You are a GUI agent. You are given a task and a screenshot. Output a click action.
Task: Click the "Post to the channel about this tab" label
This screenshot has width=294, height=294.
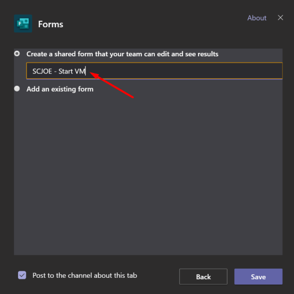(84, 275)
